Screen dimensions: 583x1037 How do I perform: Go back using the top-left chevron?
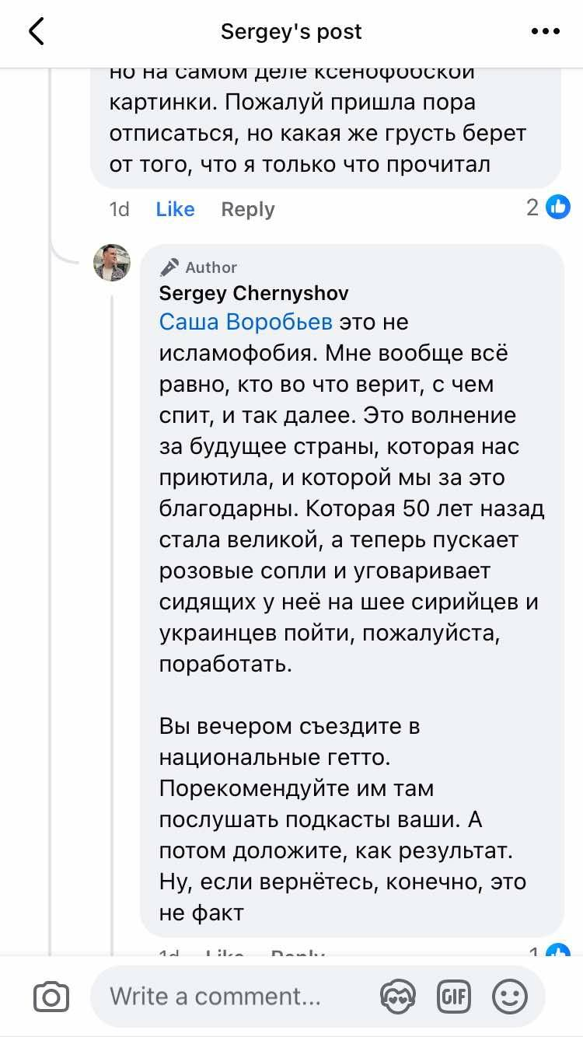tap(37, 32)
